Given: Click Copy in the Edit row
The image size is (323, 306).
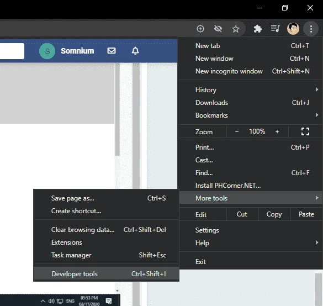Looking at the screenshot, I should tap(274, 214).
